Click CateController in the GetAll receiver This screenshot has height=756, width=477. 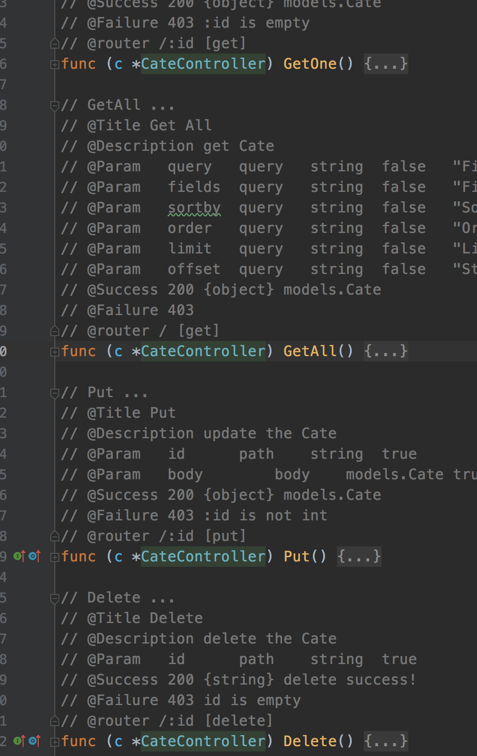click(203, 351)
